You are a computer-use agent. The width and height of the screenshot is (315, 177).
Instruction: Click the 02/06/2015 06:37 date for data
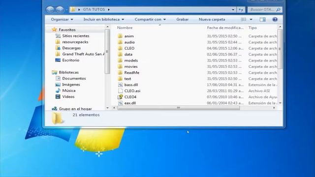(x=224, y=55)
